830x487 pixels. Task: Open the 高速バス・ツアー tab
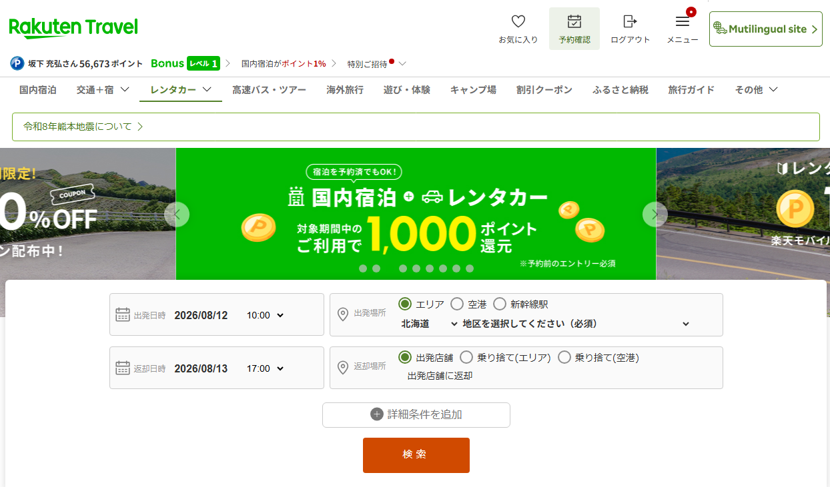(269, 89)
